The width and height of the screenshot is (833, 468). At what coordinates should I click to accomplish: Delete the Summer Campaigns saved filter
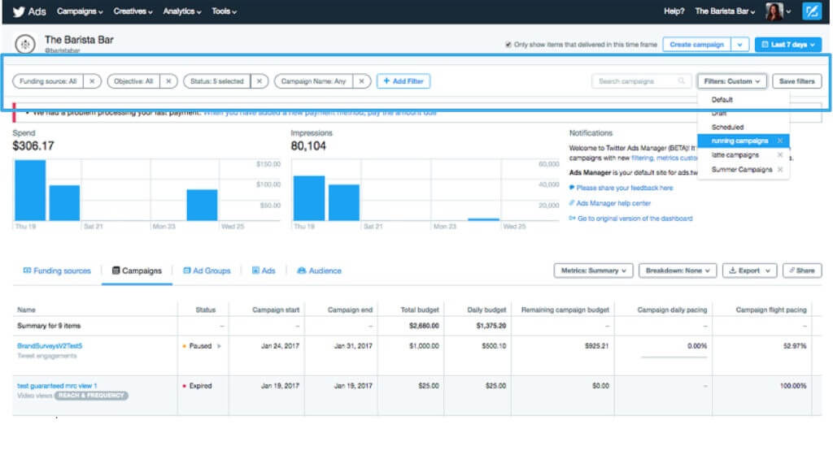780,169
